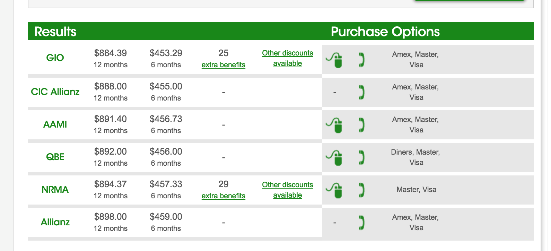Open GIO extra benefits link

point(224,65)
